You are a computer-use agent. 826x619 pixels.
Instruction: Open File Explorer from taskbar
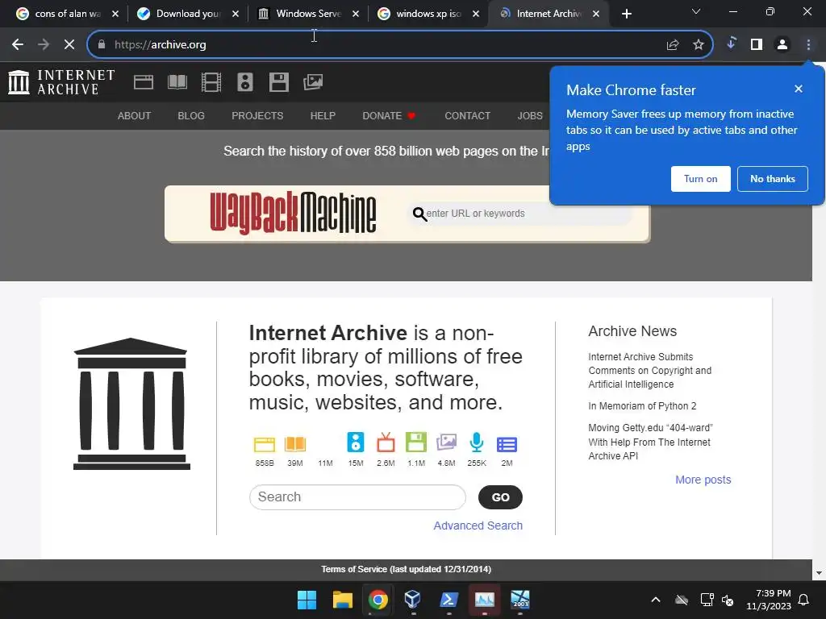point(342,600)
